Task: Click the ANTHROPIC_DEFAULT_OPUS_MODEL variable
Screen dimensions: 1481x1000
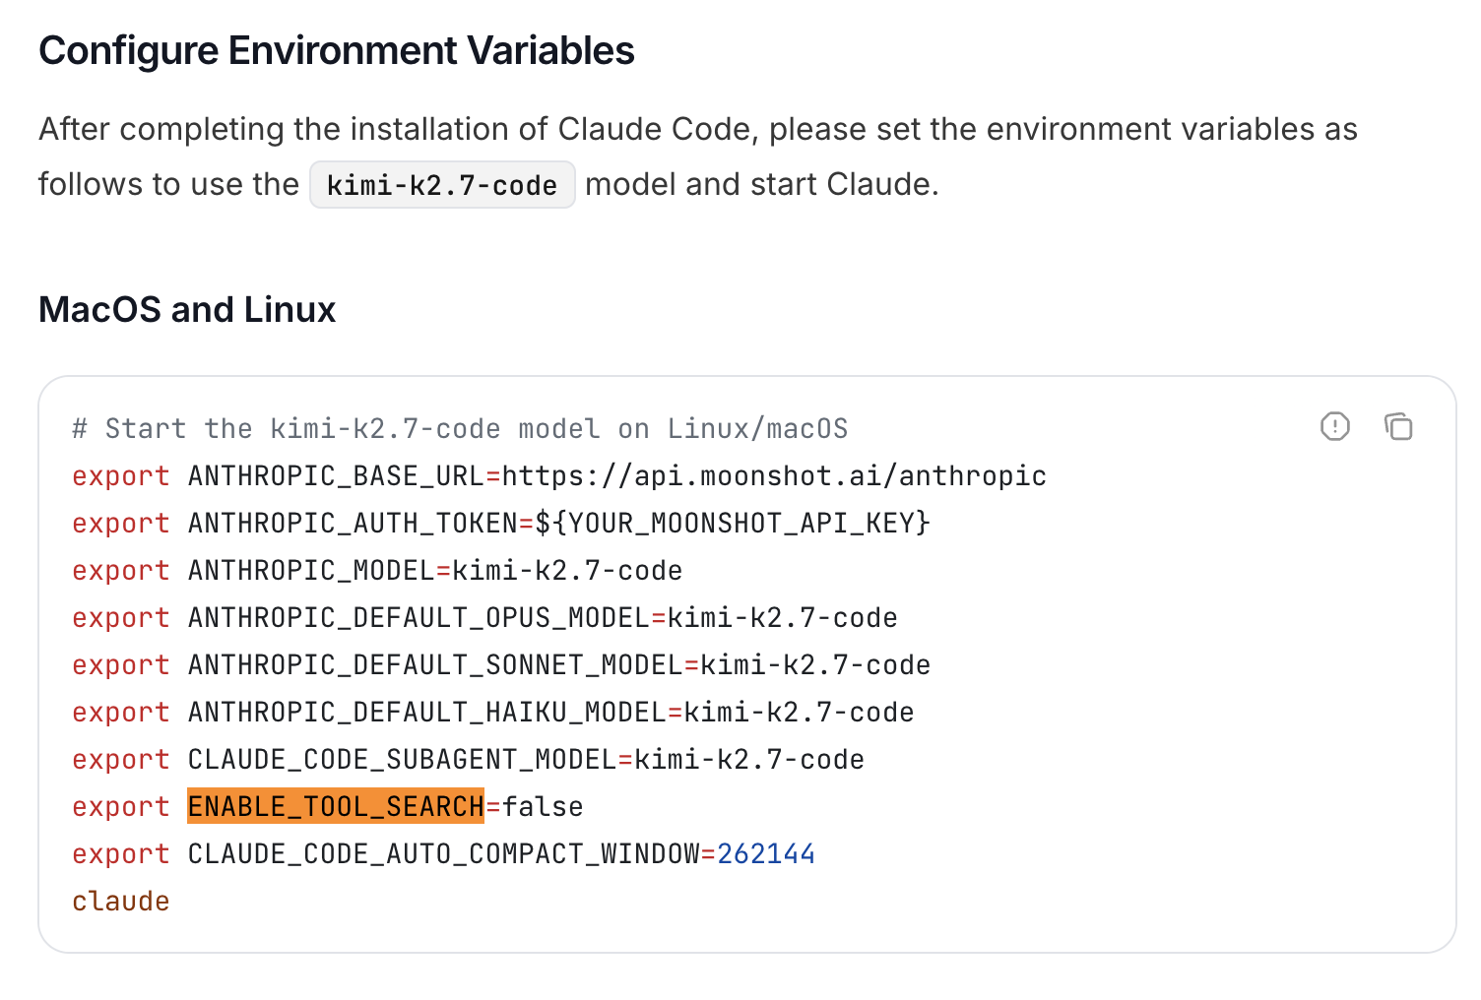Action: coord(419,618)
